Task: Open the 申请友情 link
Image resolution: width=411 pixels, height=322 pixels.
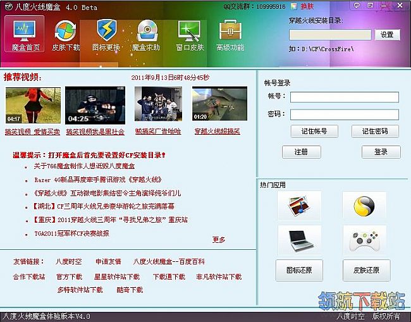Action: pos(108,261)
